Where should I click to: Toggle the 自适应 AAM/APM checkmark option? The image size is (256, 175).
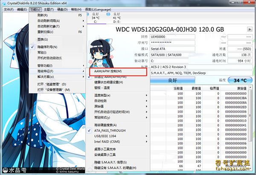(118, 77)
